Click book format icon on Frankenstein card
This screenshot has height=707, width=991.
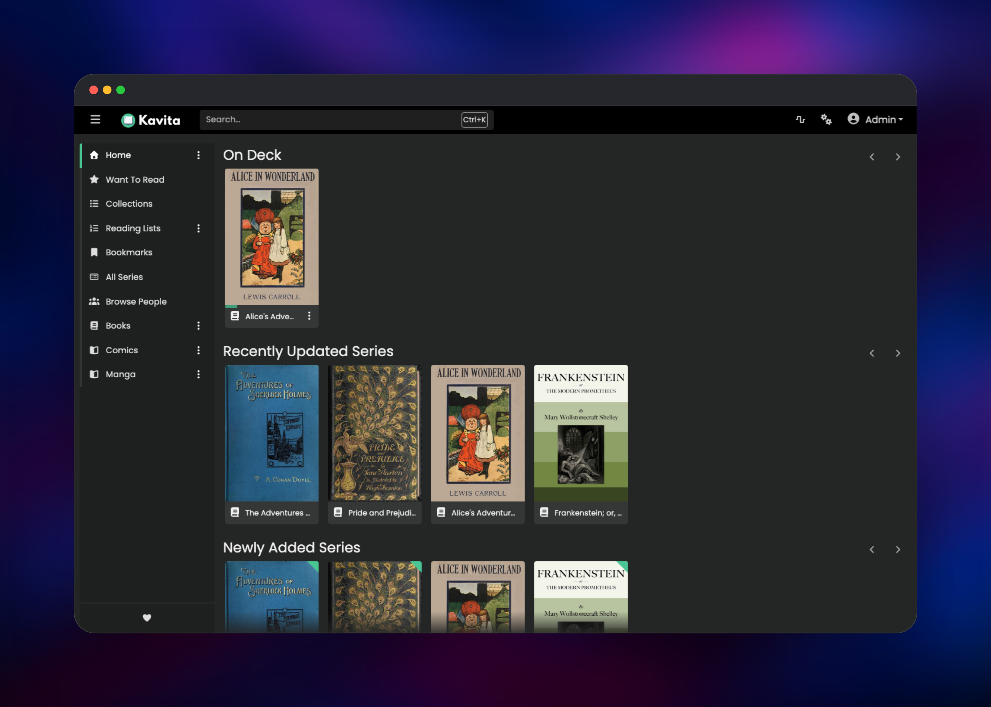click(x=544, y=512)
